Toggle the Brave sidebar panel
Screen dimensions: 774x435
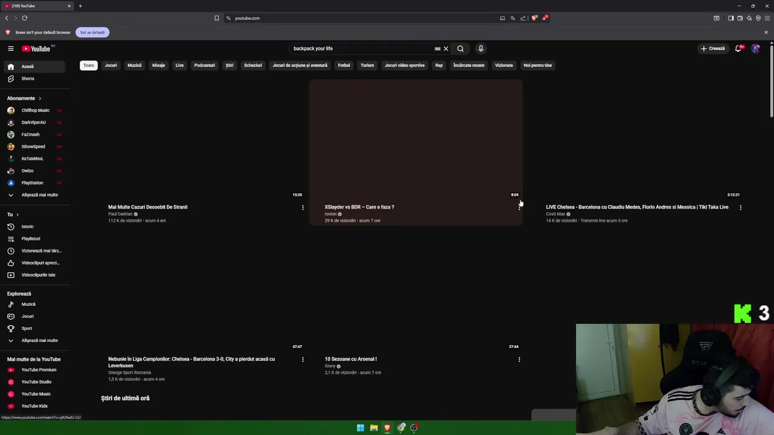[x=730, y=18]
